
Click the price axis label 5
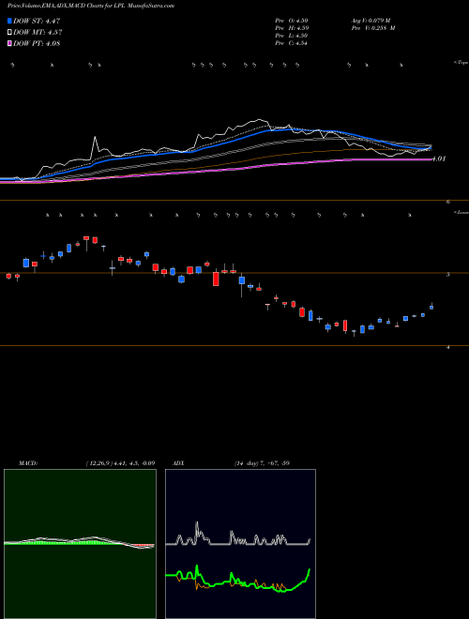(448, 275)
